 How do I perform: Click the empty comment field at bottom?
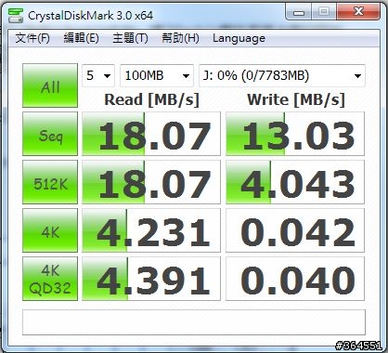[x=194, y=322]
